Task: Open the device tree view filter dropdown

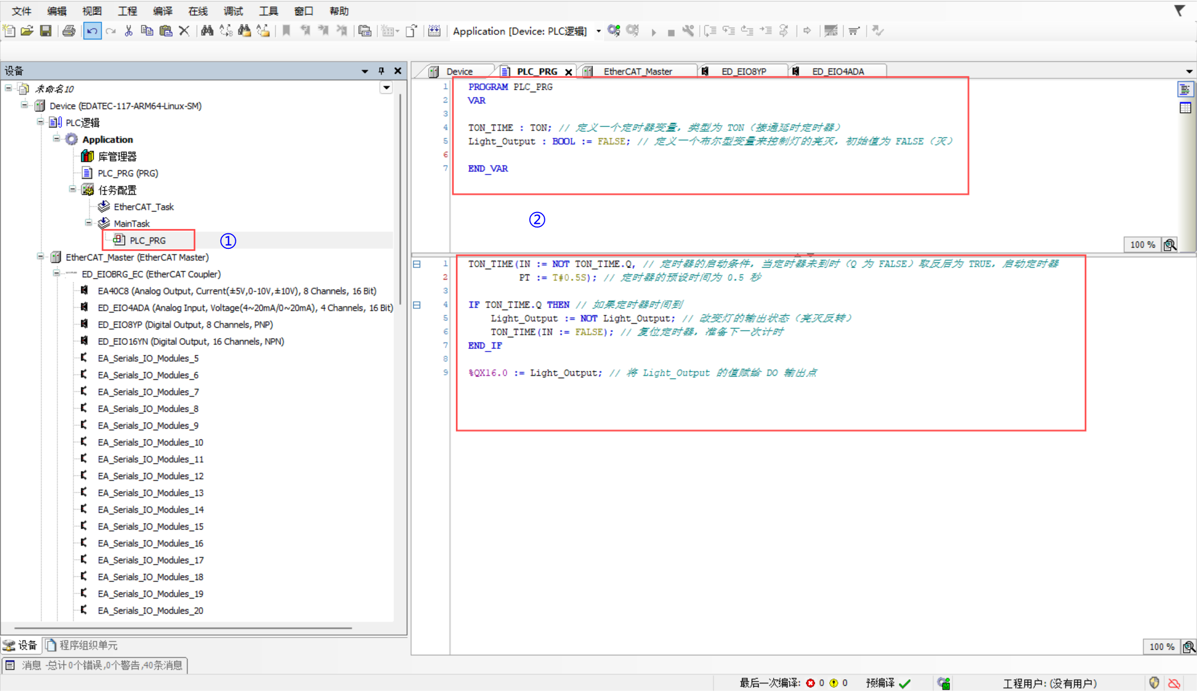Action: point(386,88)
